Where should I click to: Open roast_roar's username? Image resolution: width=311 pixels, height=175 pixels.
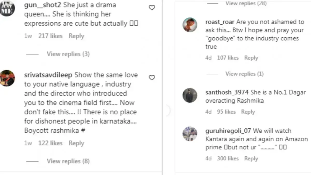click(x=220, y=22)
